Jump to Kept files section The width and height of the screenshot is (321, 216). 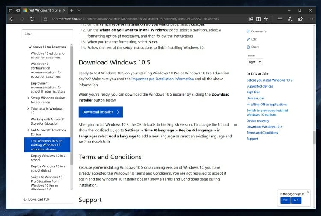pos(253,92)
